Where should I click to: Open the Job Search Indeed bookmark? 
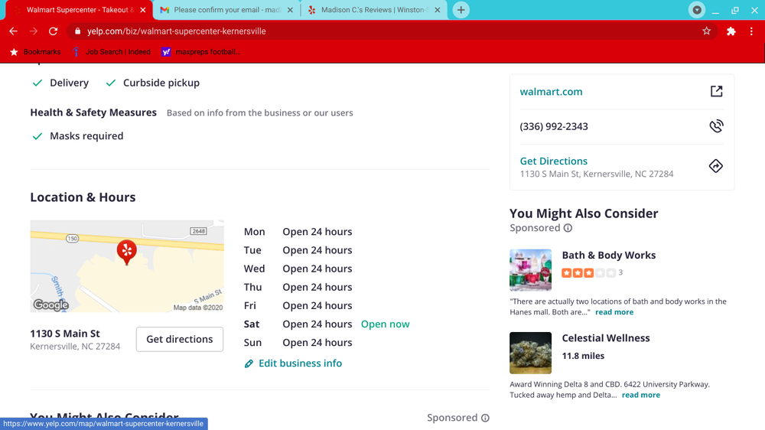[x=117, y=52]
